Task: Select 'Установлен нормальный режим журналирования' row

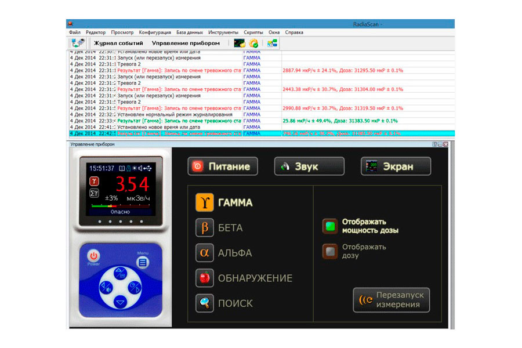Action: coord(262,115)
